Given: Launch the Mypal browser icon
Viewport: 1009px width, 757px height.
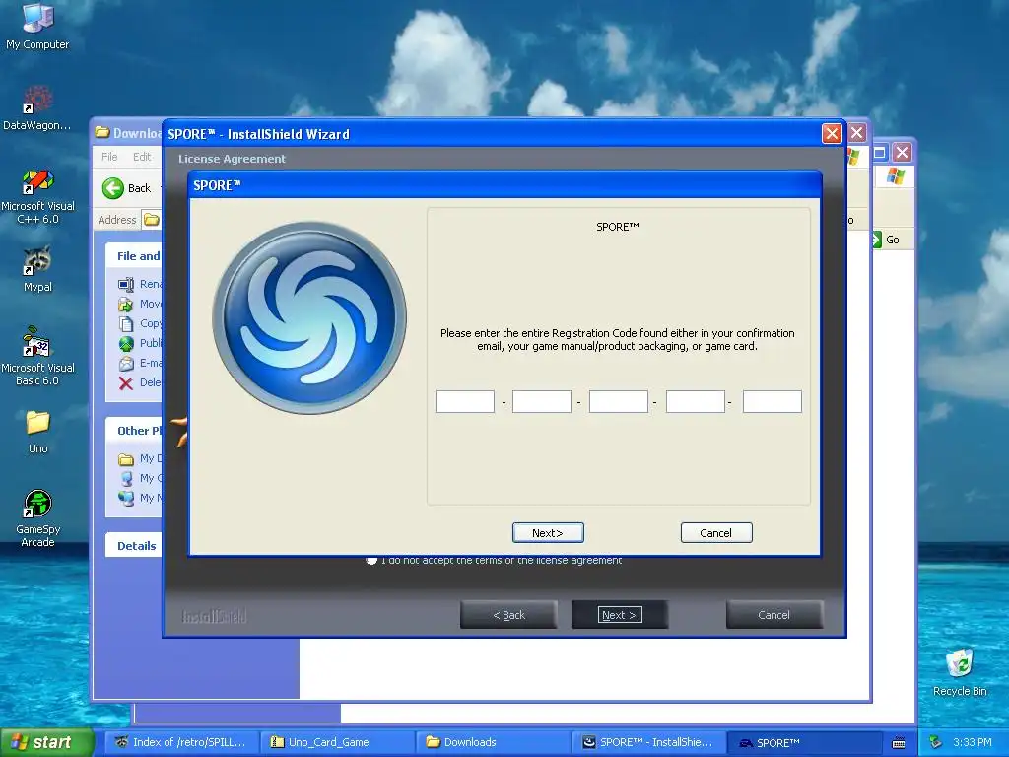Looking at the screenshot, I should 37,269.
